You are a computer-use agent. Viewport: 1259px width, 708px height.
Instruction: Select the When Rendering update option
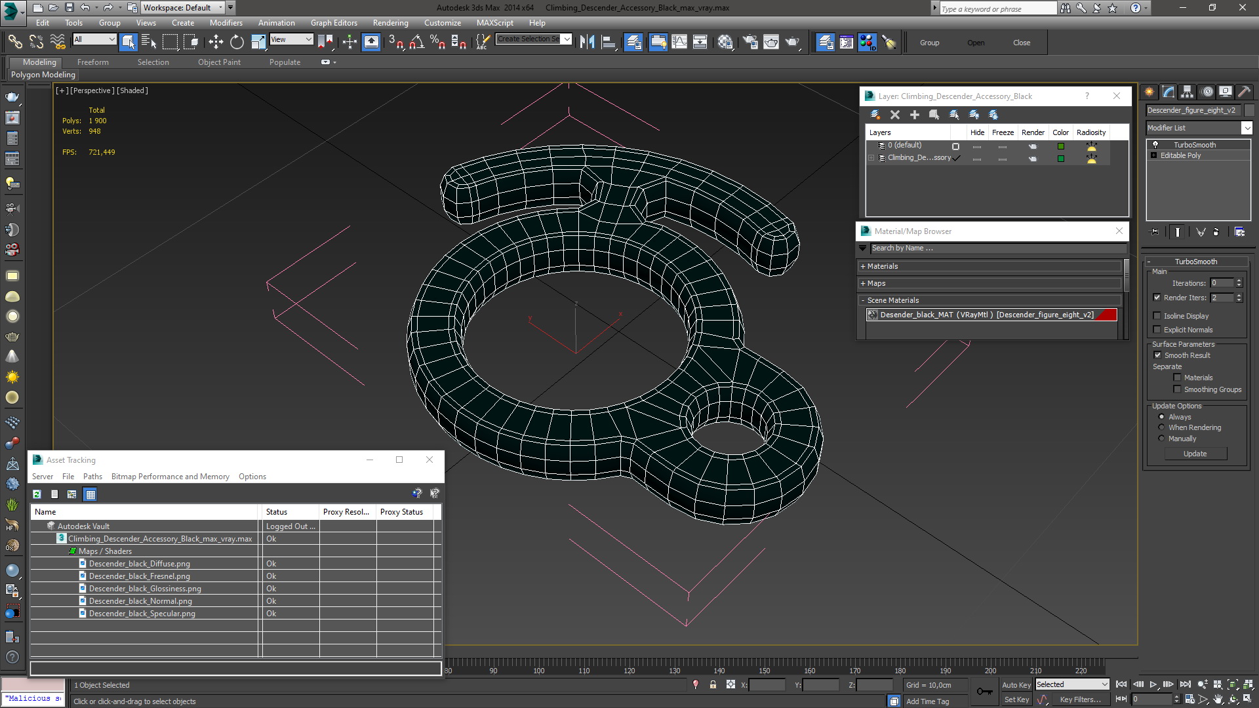(x=1162, y=427)
